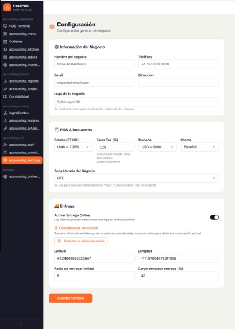Click the Coordenadas de tu local link

click(78, 228)
